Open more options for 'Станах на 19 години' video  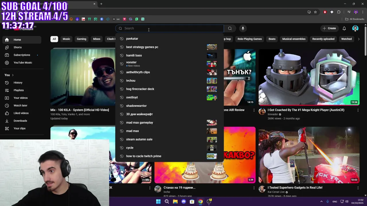tap(254, 188)
